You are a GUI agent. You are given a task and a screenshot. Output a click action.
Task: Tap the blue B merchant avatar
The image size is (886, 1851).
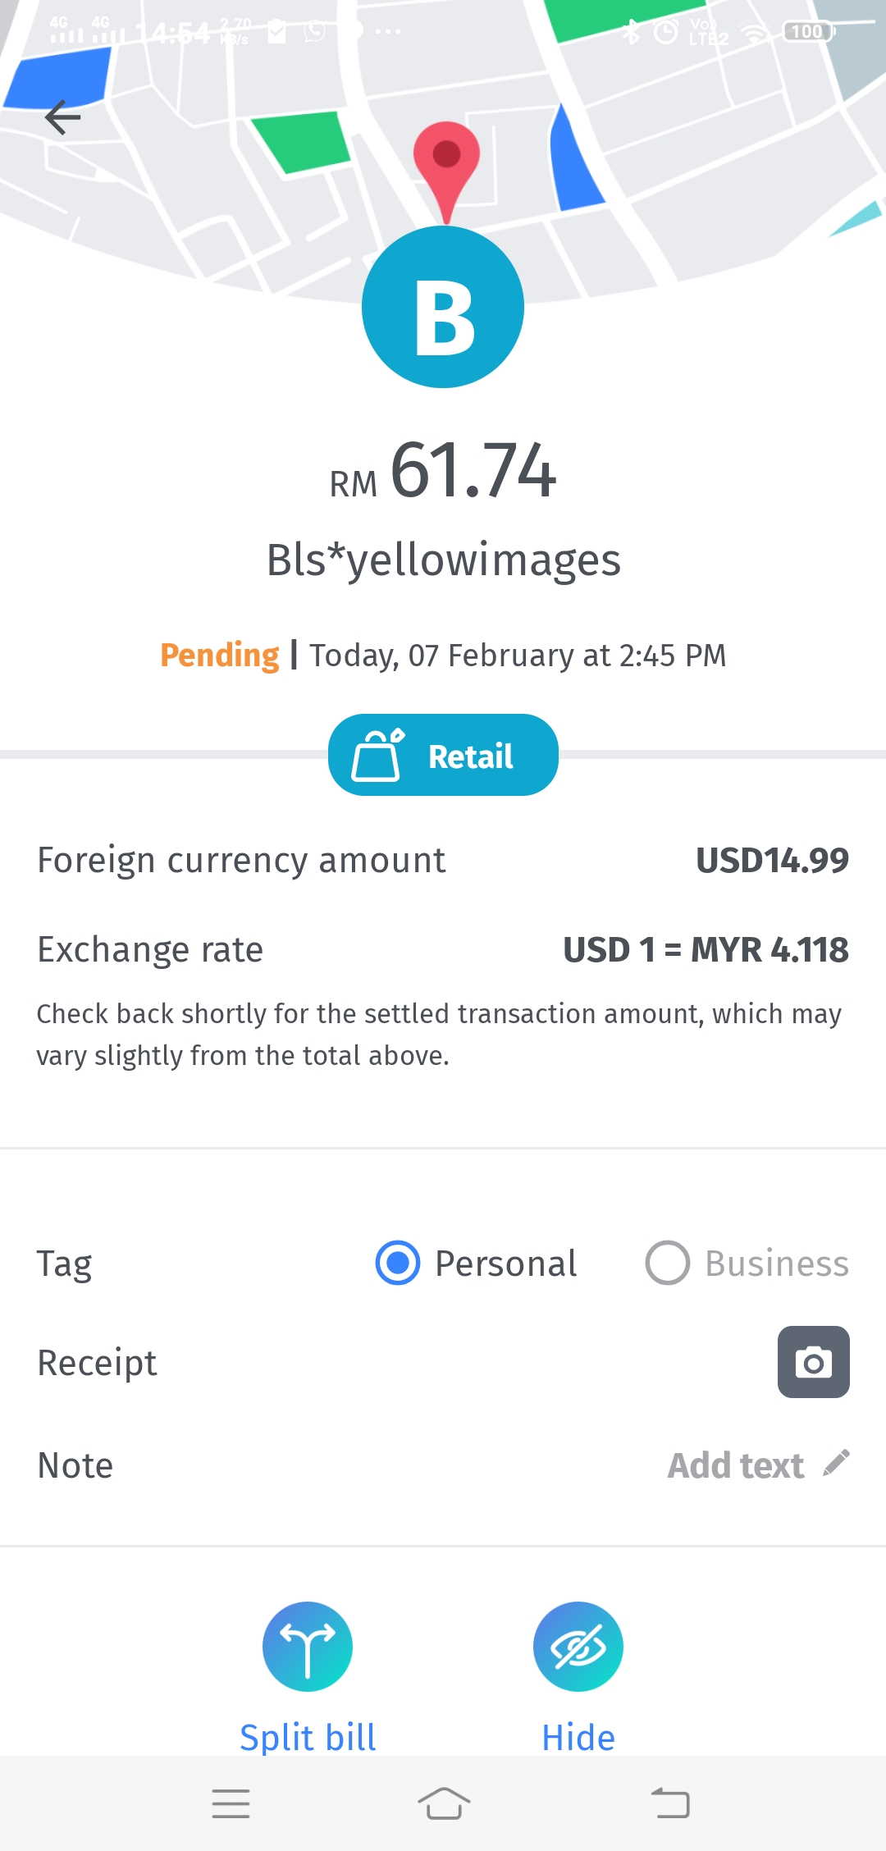coord(443,307)
